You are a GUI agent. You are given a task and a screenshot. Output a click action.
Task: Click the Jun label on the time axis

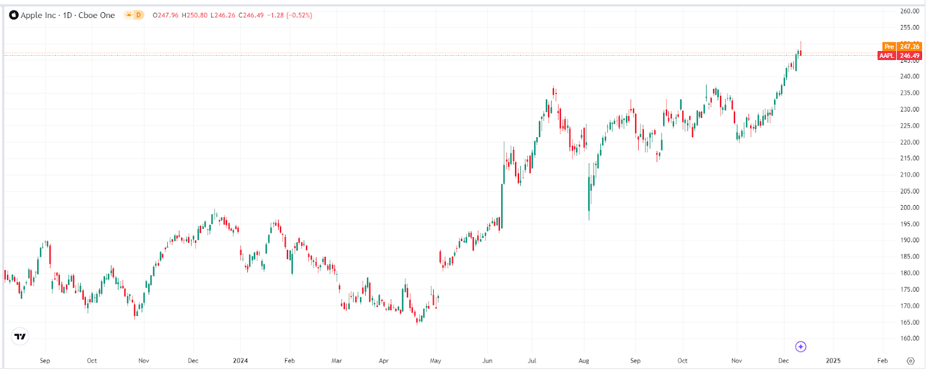click(487, 361)
